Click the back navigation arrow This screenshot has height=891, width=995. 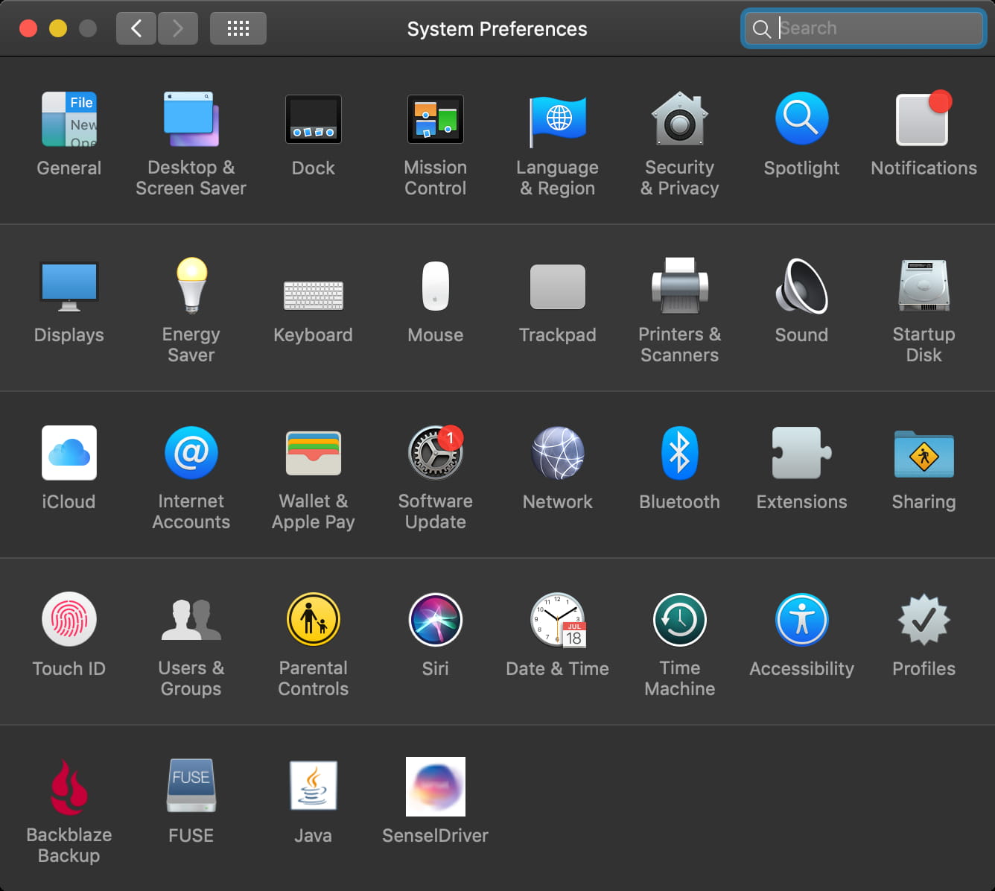coord(136,28)
